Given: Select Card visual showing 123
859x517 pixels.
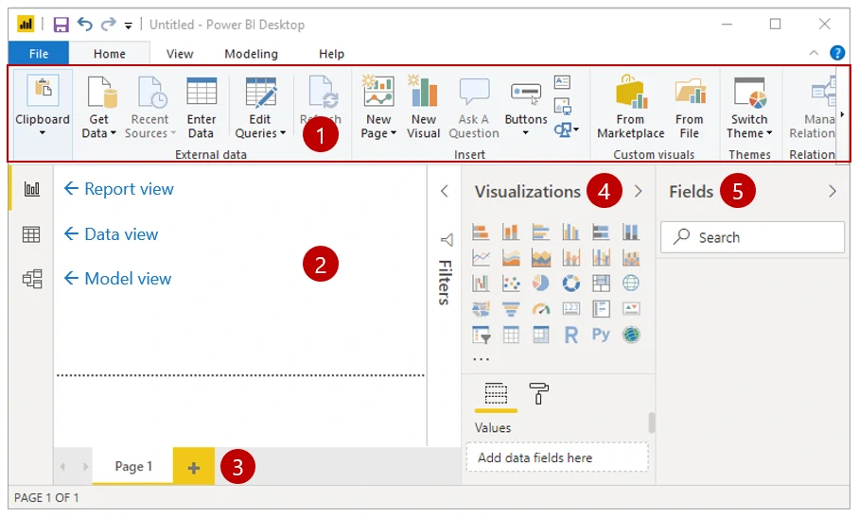Looking at the screenshot, I should click(570, 309).
